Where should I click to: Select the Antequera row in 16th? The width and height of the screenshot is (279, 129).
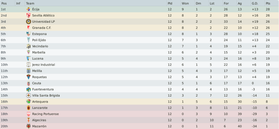pos(140,102)
